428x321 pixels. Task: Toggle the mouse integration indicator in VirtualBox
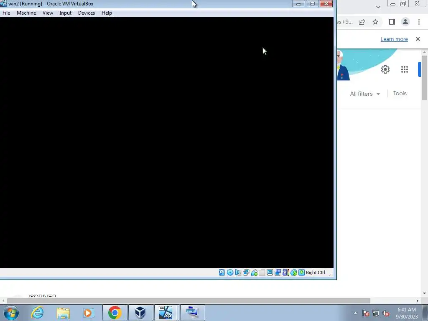tap(294, 273)
